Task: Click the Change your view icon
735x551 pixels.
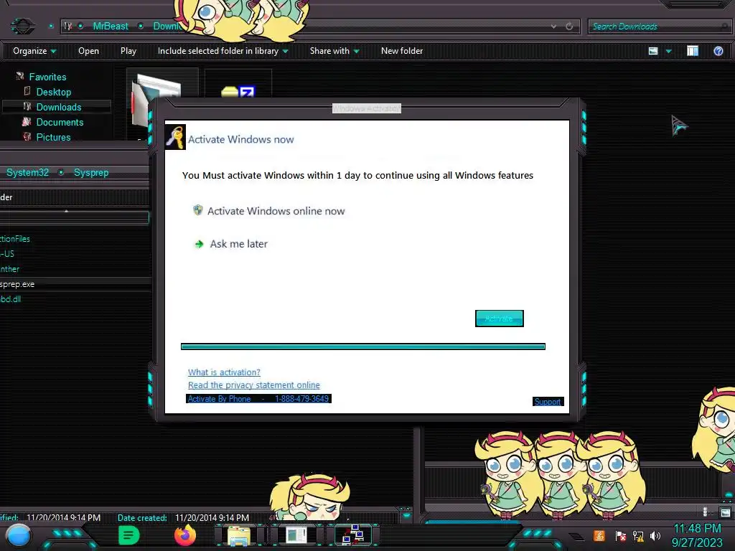Action: click(653, 51)
